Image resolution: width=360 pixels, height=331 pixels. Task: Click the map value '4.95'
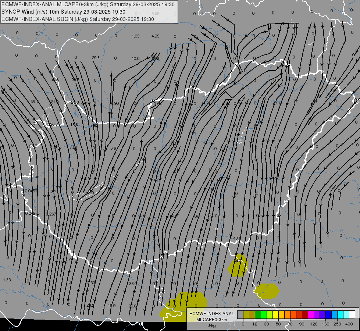[156, 36]
